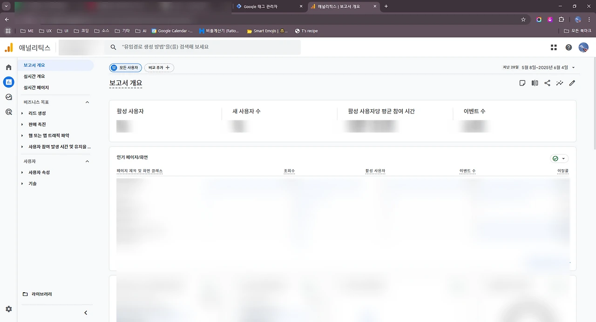The width and height of the screenshot is (596, 322).
Task: Click the 비교 추가 button
Action: pyautogui.click(x=158, y=67)
